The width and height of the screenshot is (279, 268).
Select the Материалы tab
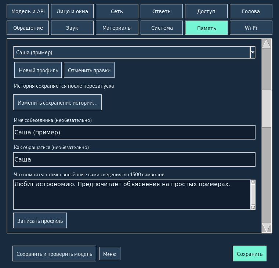(x=117, y=28)
